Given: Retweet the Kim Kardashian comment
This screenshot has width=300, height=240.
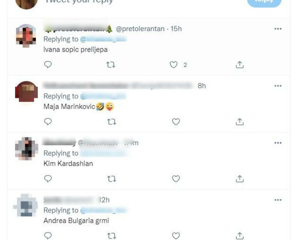Looking at the screenshot, I should tap(112, 179).
